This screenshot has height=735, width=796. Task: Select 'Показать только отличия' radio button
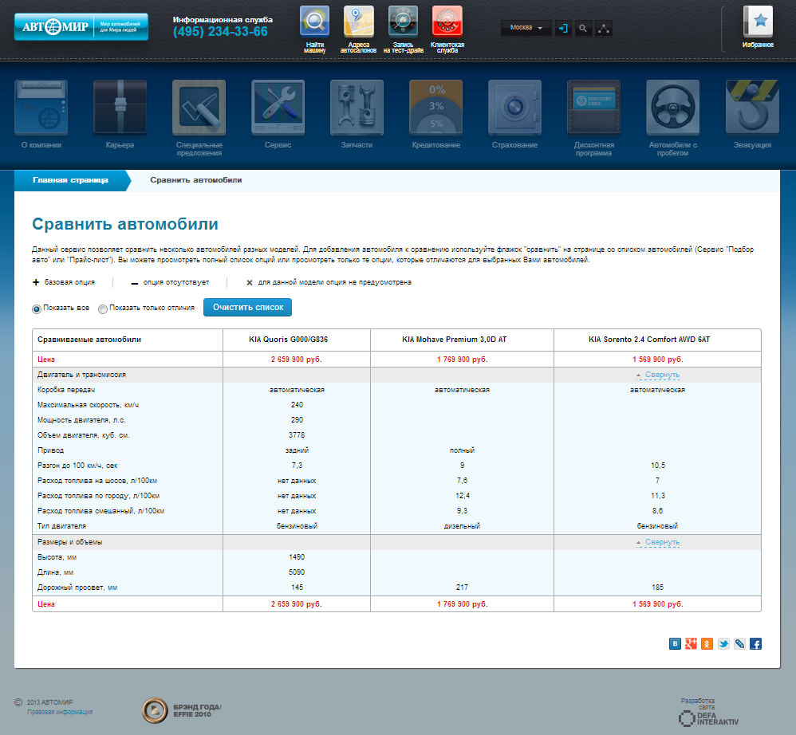pyautogui.click(x=103, y=309)
